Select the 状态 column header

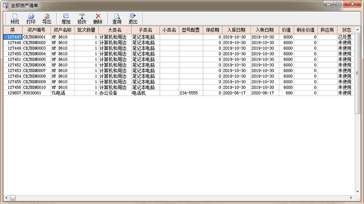(346, 30)
